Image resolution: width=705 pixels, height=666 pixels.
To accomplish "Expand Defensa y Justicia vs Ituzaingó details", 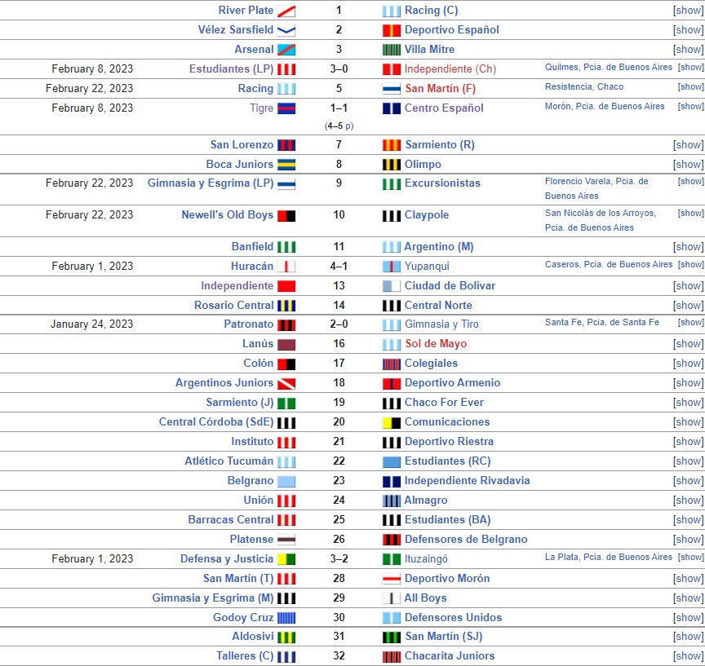I will 691,558.
